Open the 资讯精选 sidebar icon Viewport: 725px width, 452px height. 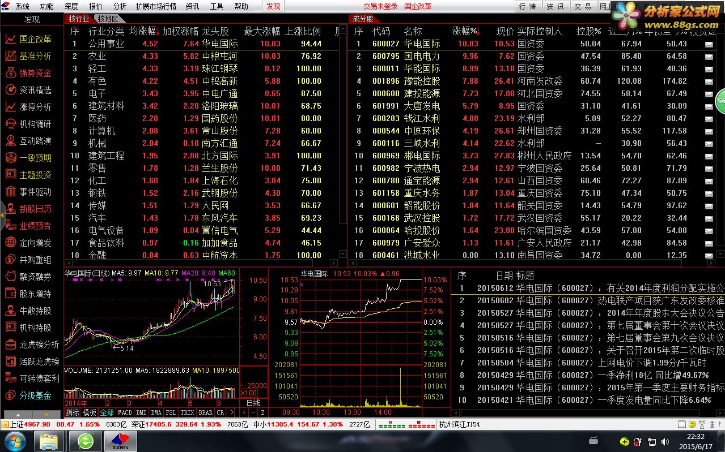(x=11, y=90)
